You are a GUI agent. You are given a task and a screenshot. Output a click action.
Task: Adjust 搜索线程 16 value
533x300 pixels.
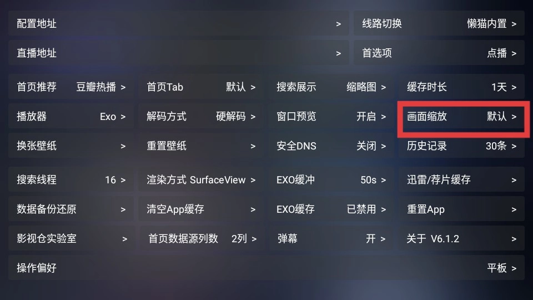tap(71, 179)
